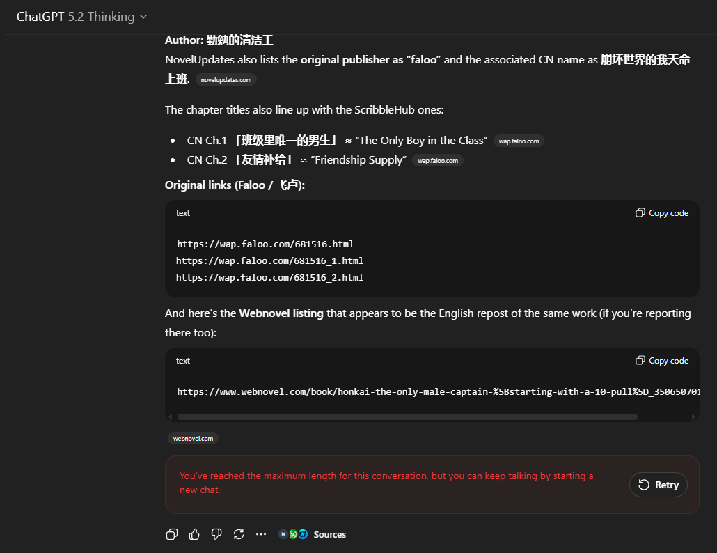Copy code from the Faloo links block
Screen dimensions: 717x553
(x=662, y=213)
